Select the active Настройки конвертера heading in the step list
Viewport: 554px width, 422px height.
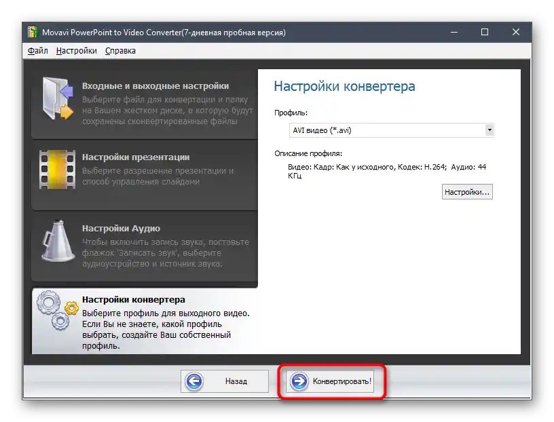(x=134, y=299)
